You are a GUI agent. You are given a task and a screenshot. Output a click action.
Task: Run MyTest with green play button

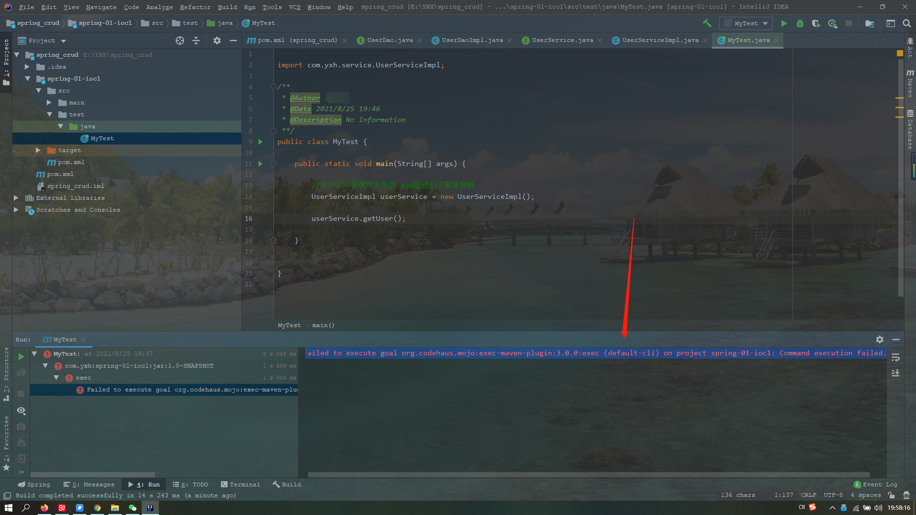(784, 23)
